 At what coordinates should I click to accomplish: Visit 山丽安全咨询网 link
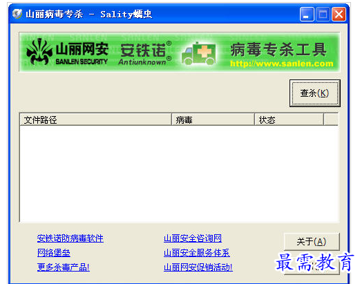(193, 238)
